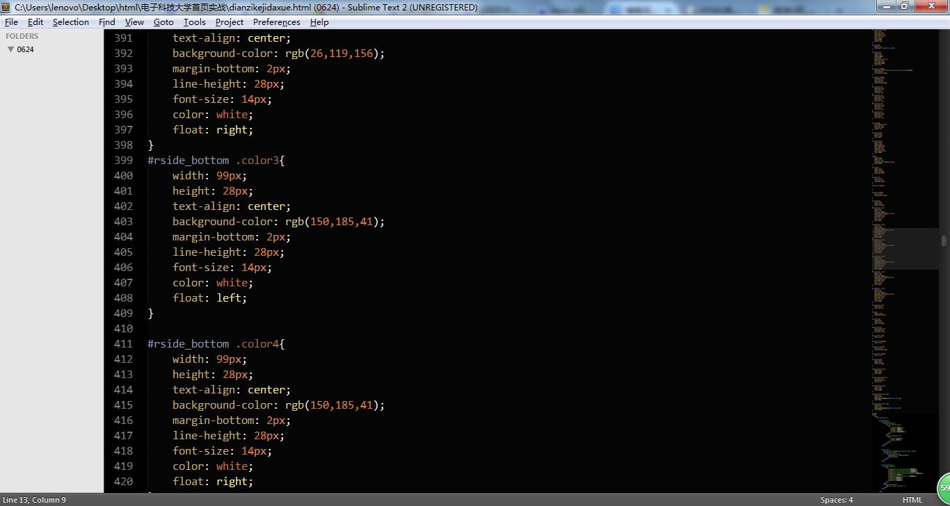This screenshot has width=950, height=506.
Task: Click the '#rside_bottom .color4{' selector text
Action: tap(216, 344)
